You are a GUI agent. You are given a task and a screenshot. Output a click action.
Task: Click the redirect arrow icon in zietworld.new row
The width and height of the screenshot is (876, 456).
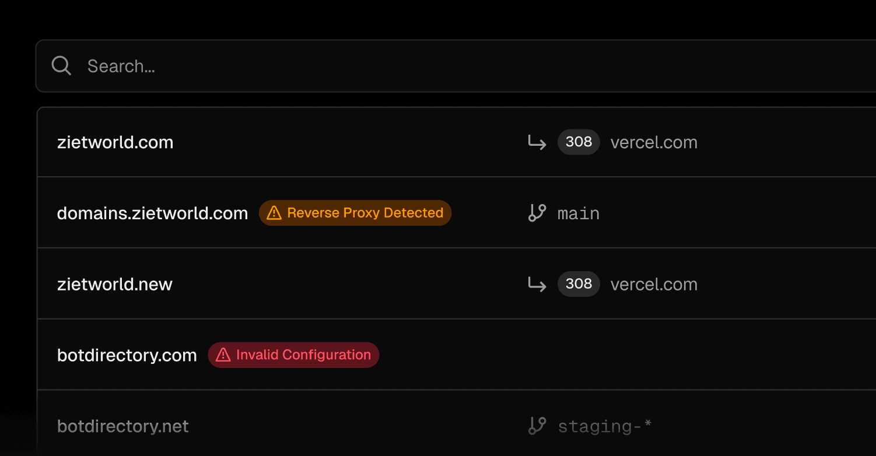click(x=537, y=285)
